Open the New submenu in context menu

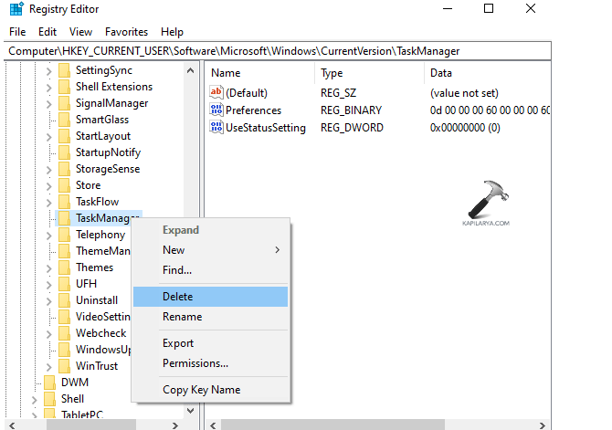coord(174,250)
